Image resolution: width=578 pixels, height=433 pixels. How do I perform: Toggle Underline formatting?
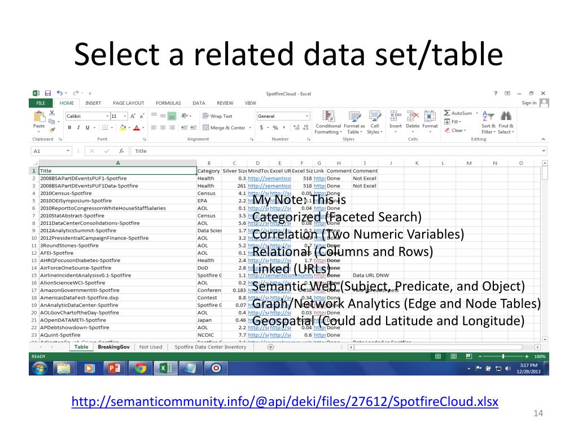click(87, 127)
